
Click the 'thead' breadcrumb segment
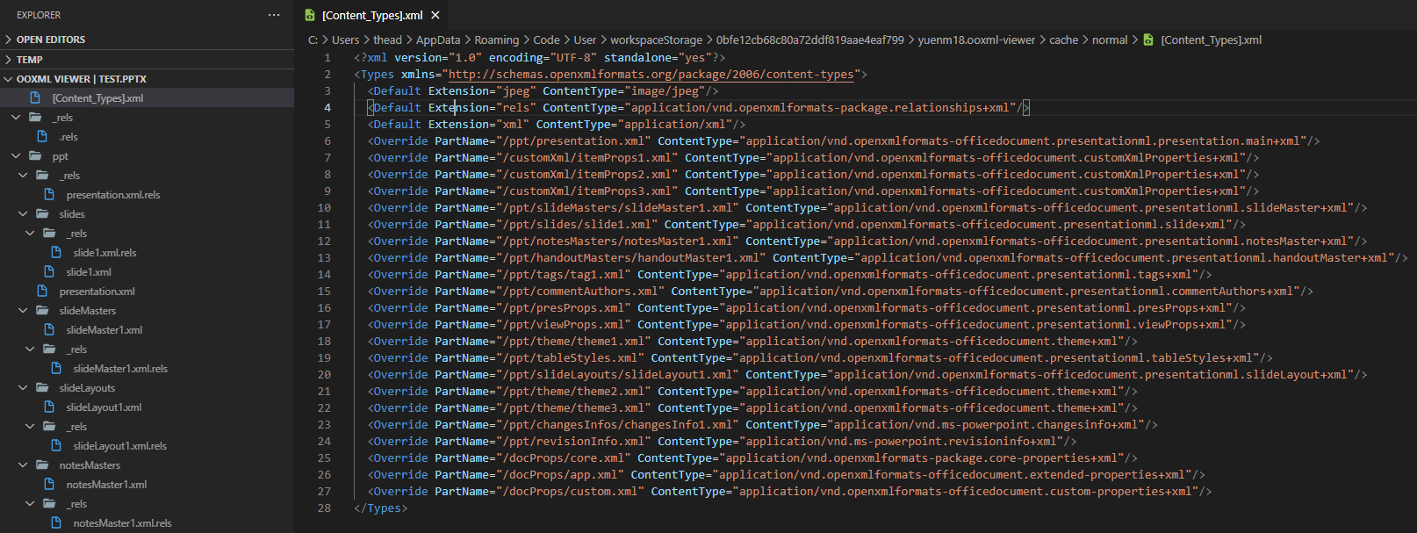coord(387,40)
